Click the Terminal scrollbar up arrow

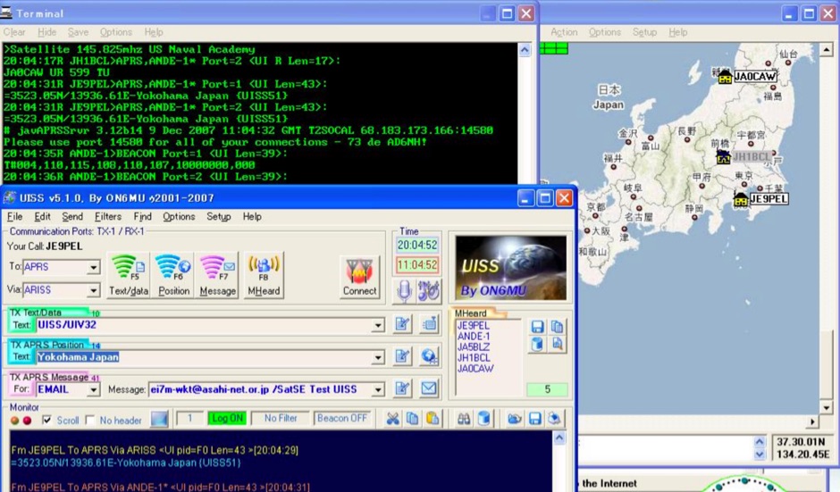click(525, 50)
